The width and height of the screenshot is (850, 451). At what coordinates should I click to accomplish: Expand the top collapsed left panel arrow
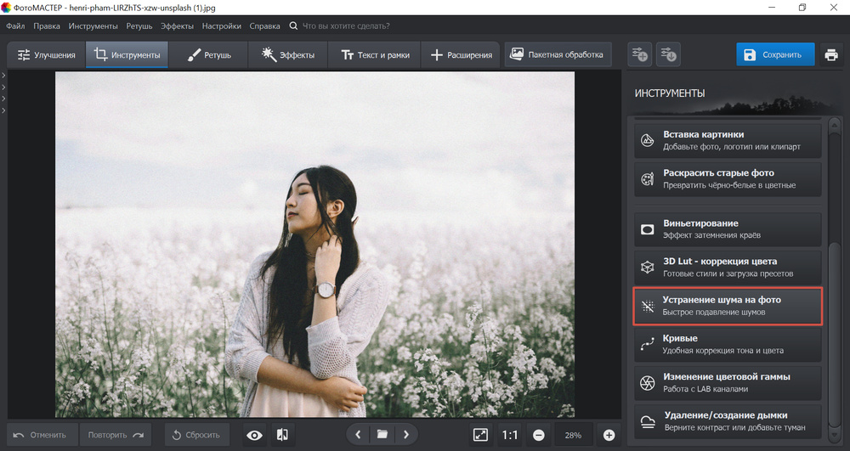pos(3,76)
